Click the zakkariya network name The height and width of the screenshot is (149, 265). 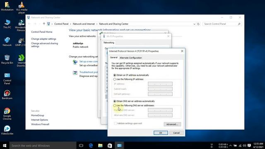[78, 43]
